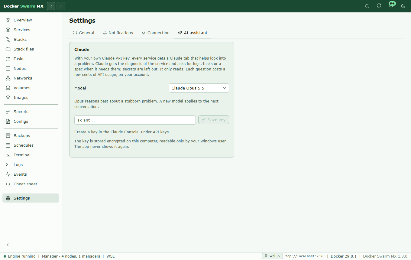This screenshot has height=260, width=411.
Task: Click the Networks topology icon
Action: point(8,78)
